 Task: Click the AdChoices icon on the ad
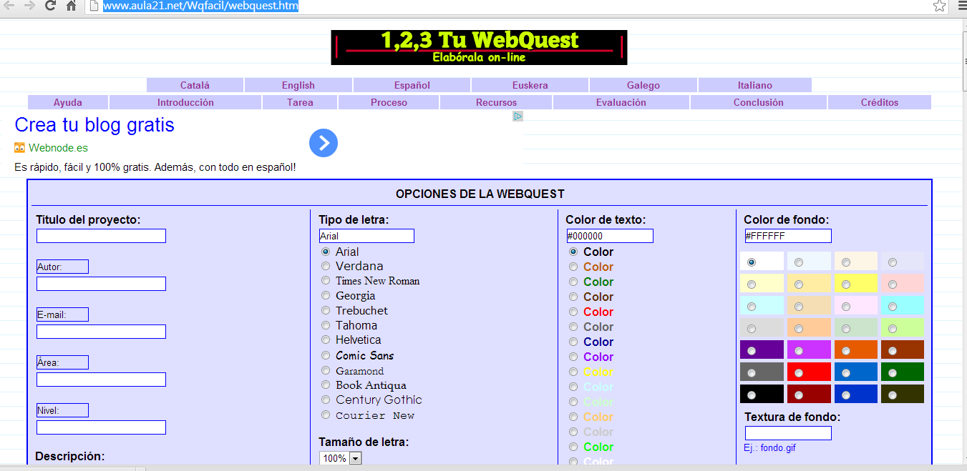[x=518, y=116]
